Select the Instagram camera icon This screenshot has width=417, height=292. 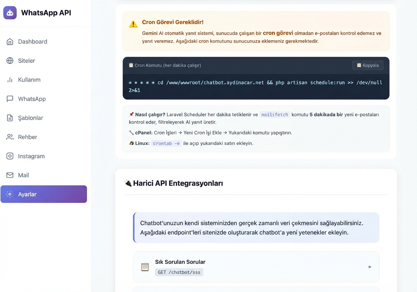(x=10, y=156)
